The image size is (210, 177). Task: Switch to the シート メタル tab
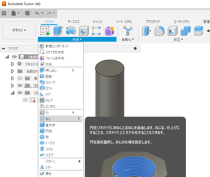pyautogui.click(x=124, y=22)
